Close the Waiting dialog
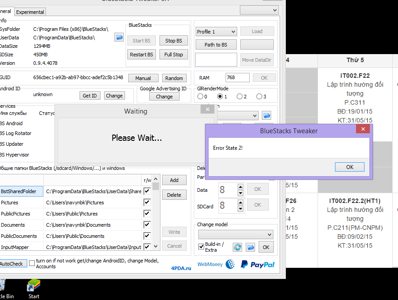The width and height of the screenshot is (398, 300). (x=208, y=109)
